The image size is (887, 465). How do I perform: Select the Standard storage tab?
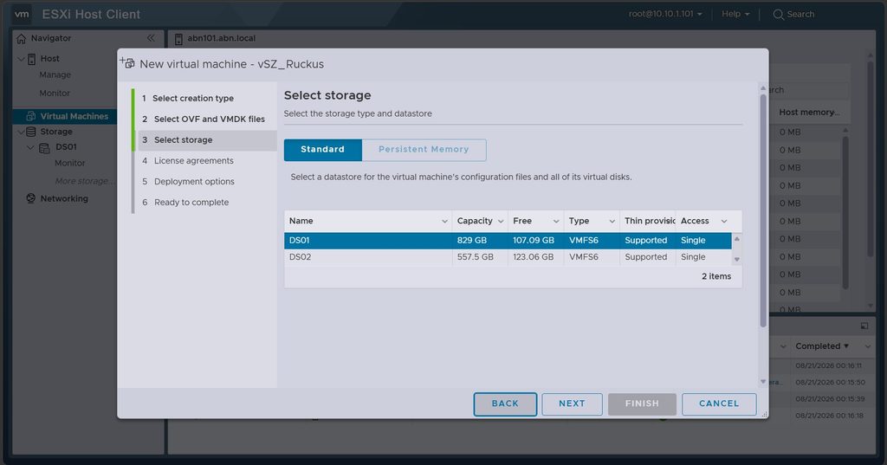pyautogui.click(x=322, y=149)
